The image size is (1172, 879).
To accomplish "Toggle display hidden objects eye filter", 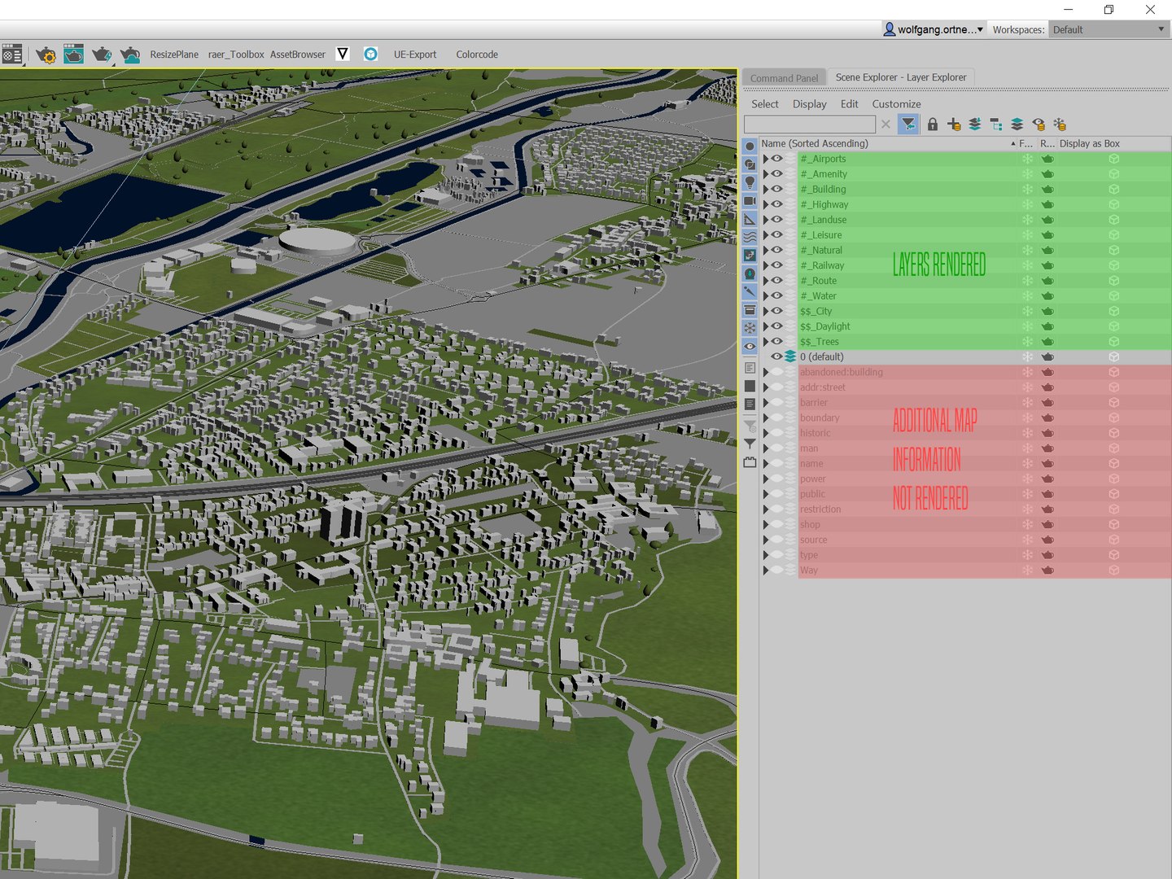I will pyautogui.click(x=750, y=346).
